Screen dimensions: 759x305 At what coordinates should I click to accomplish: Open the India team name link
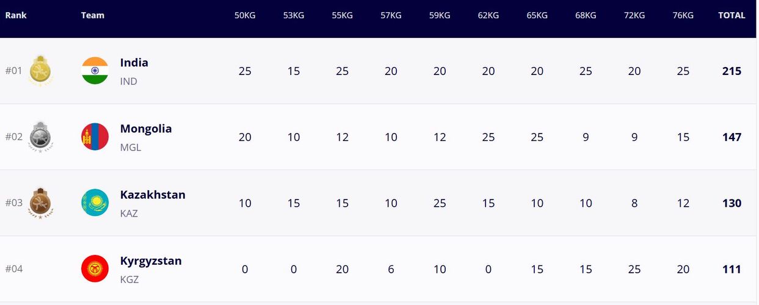point(134,63)
